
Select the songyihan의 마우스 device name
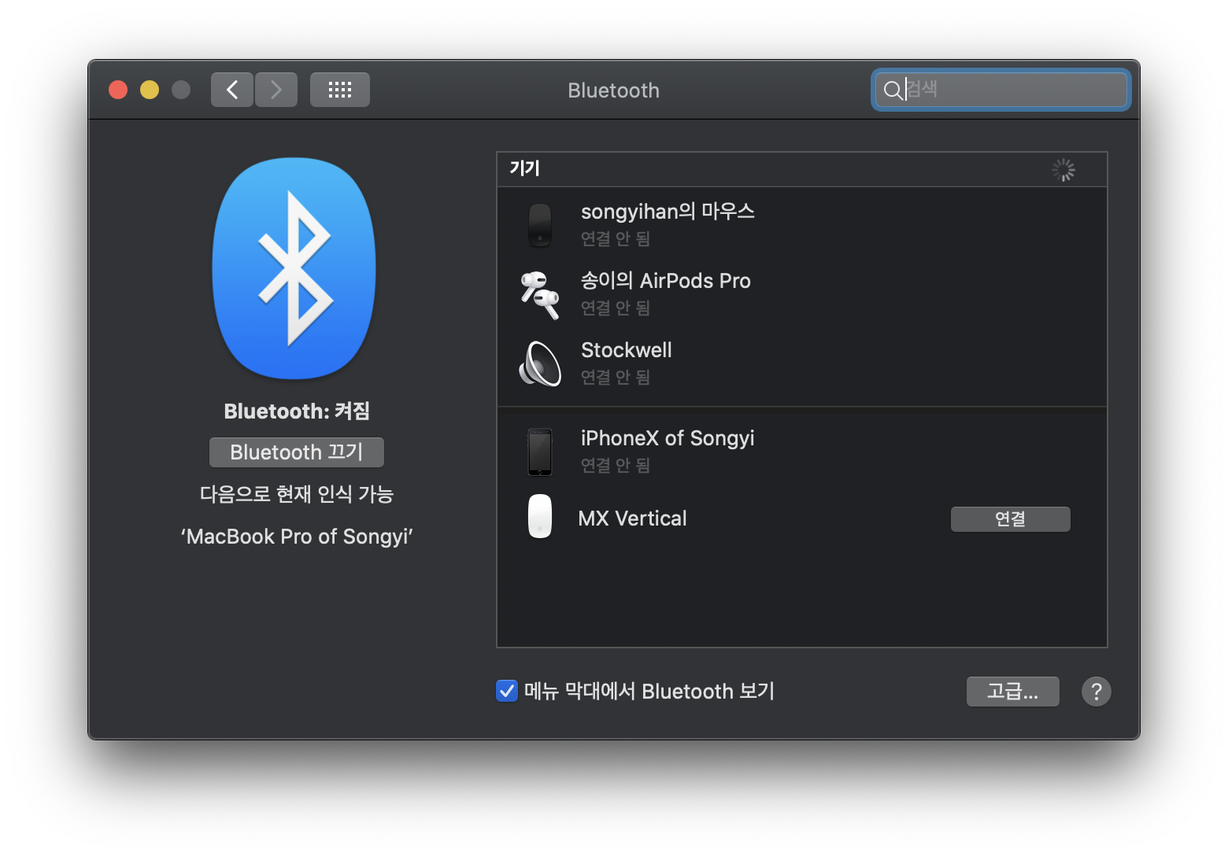[668, 212]
